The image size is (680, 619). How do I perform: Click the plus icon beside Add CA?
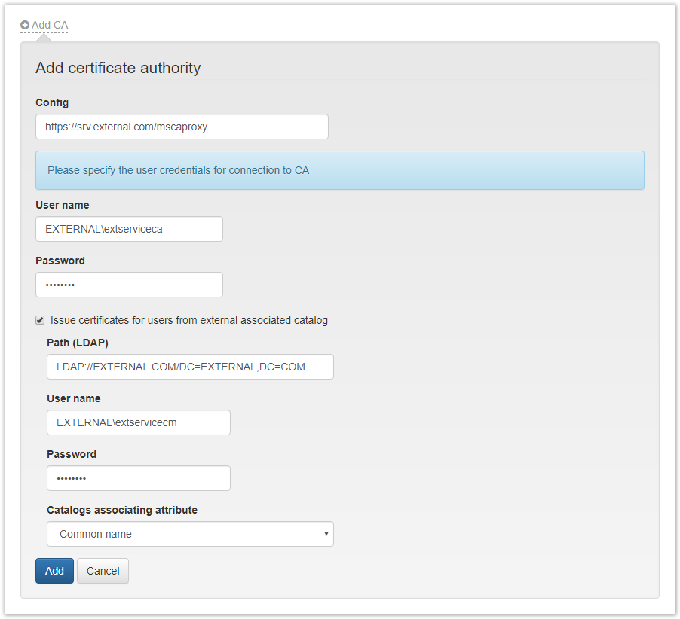click(x=25, y=26)
